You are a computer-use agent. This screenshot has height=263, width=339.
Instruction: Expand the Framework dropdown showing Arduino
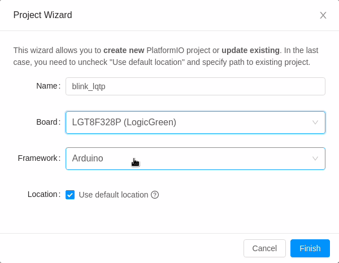click(195, 159)
